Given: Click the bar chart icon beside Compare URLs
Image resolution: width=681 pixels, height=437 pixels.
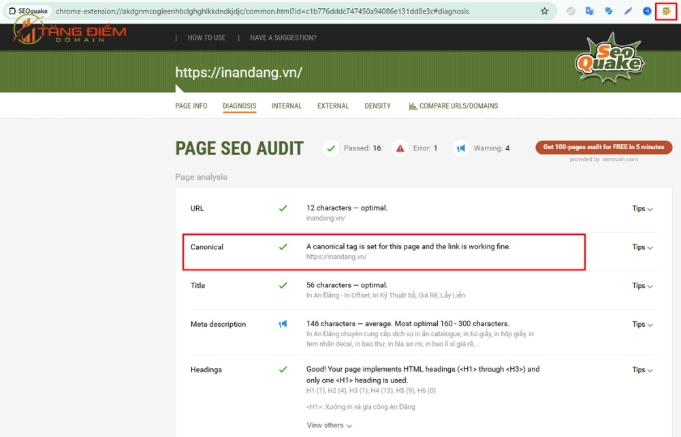Looking at the screenshot, I should pos(413,106).
